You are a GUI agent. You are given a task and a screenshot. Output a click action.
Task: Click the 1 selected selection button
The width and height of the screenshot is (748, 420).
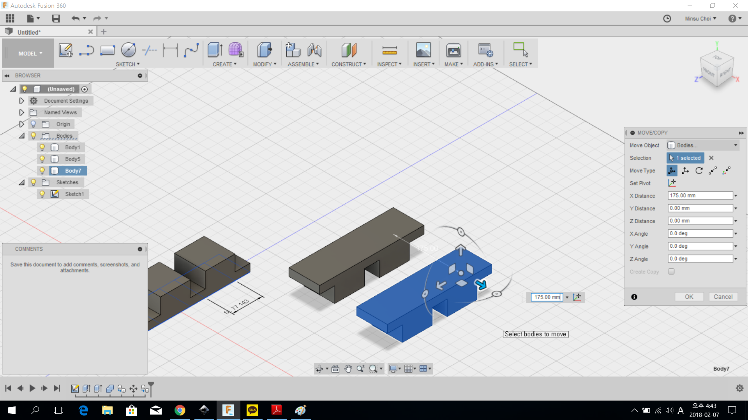pyautogui.click(x=685, y=158)
